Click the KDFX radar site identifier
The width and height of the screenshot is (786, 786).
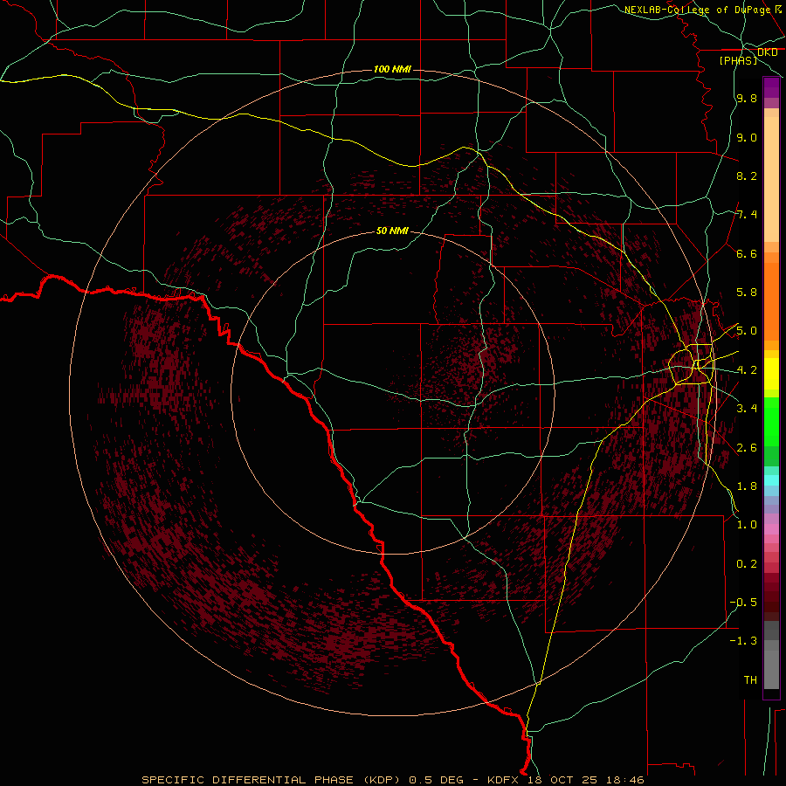(x=504, y=780)
